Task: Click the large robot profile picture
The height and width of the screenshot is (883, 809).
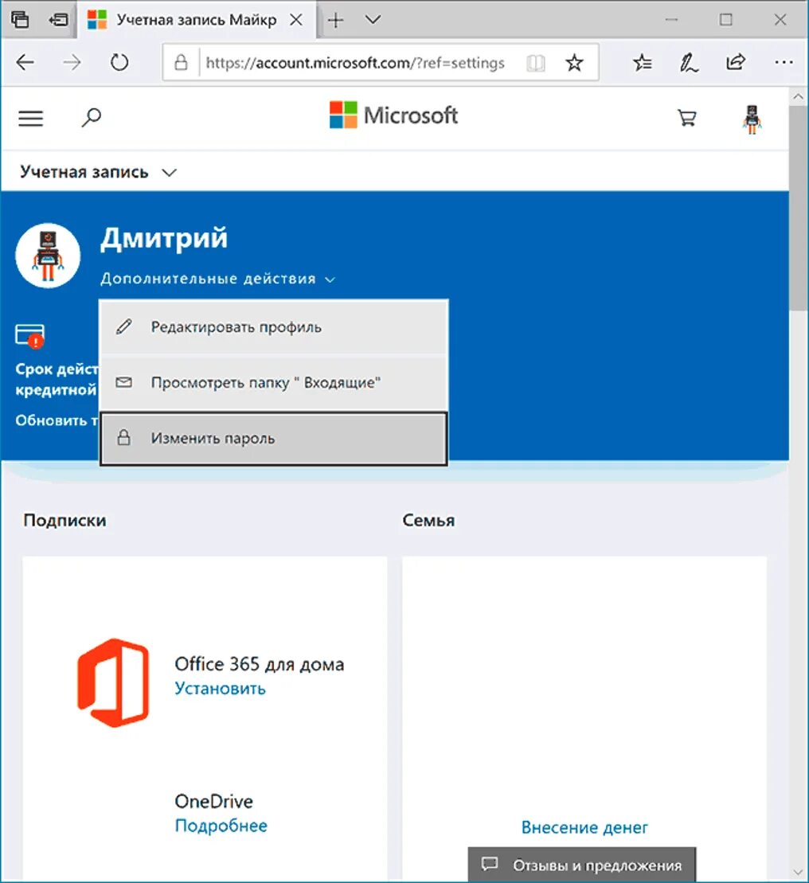Action: [x=48, y=255]
